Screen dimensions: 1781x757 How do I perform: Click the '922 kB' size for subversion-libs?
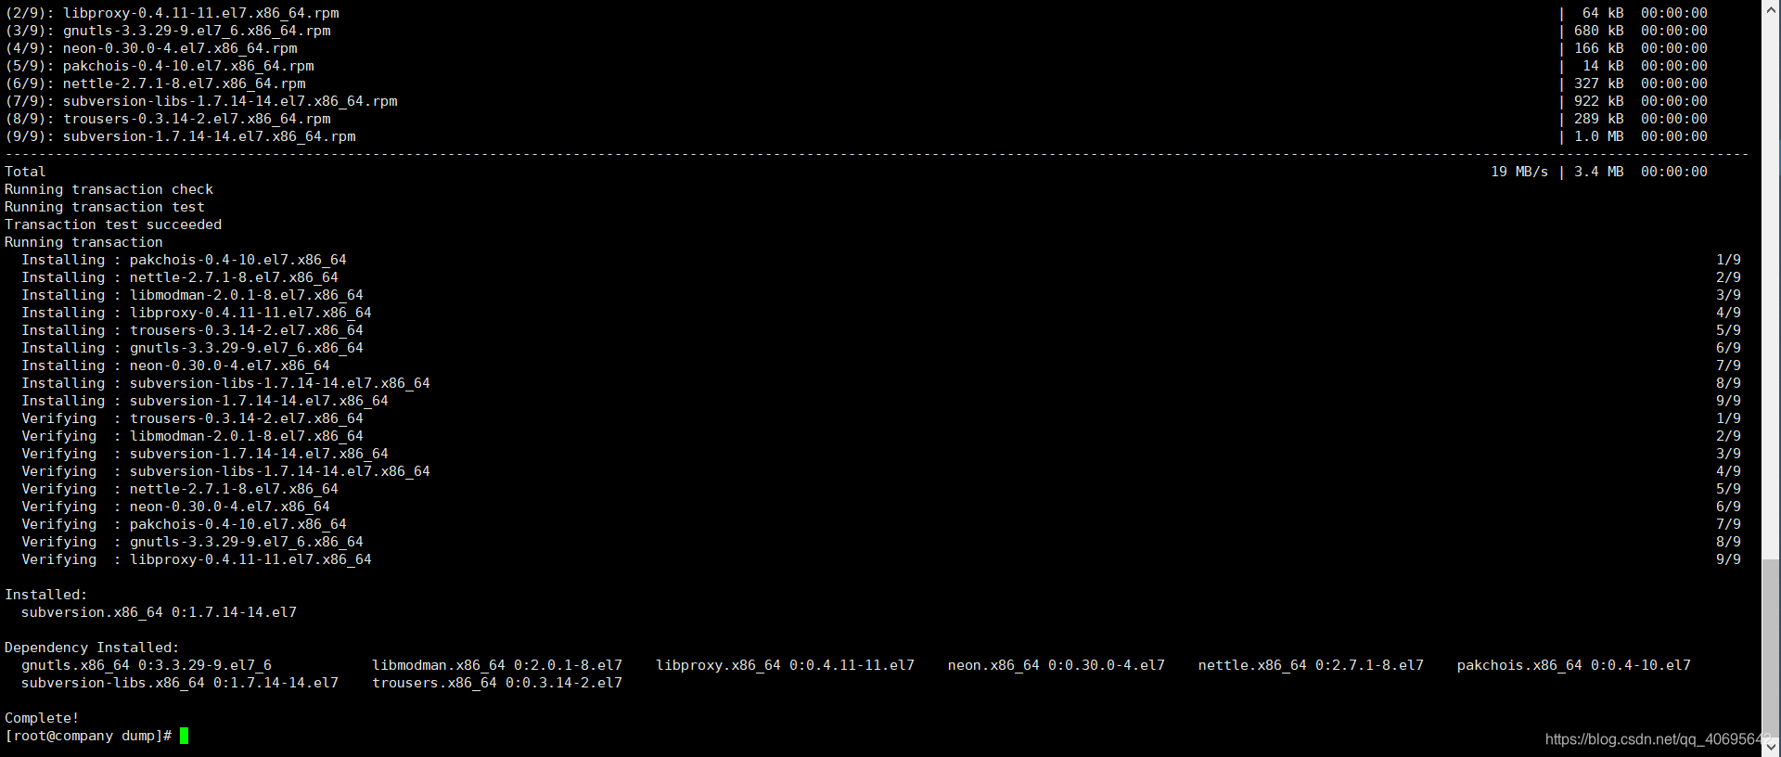tap(1599, 101)
